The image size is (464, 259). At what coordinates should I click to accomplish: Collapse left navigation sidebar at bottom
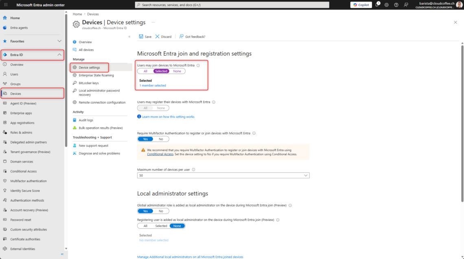[x=62, y=254]
